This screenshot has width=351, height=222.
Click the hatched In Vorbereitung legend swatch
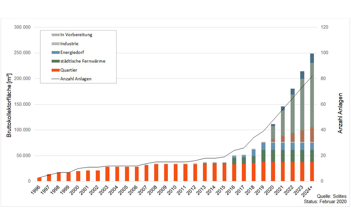[x=55, y=35]
